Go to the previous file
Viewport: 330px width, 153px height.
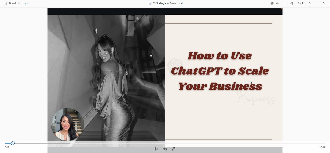[291, 3]
